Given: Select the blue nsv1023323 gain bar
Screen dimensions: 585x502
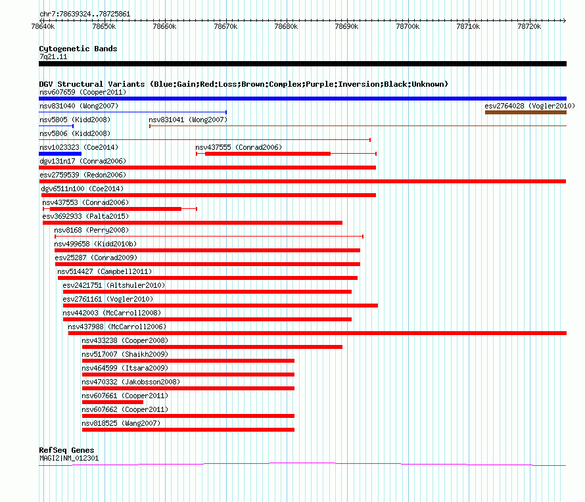Looking at the screenshot, I should 60,154.
